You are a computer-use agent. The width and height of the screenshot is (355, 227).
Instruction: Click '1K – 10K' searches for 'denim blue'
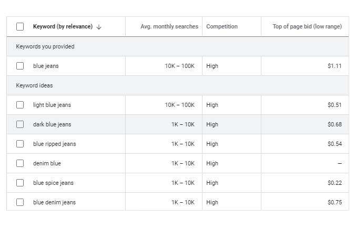point(183,163)
